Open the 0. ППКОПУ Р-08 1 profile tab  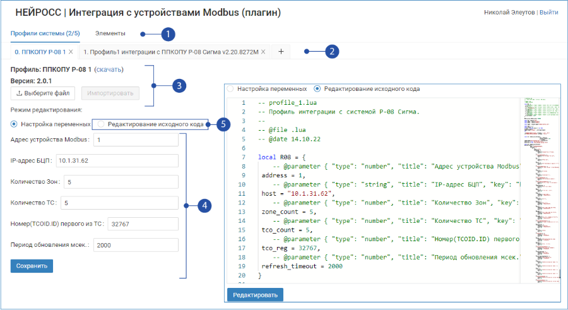coord(40,52)
